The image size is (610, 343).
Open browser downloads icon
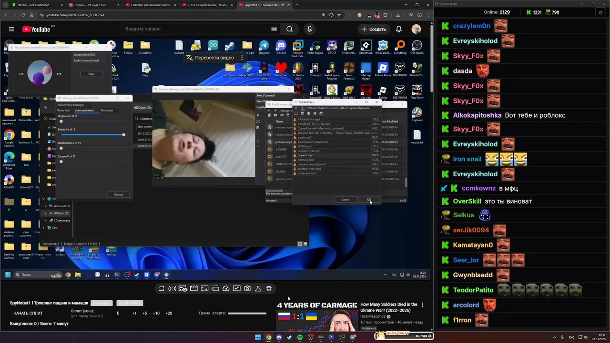coord(398,15)
